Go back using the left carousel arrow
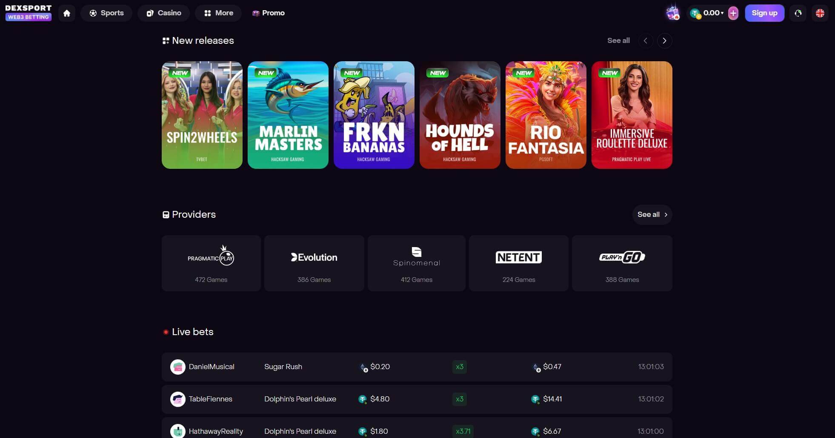 pyautogui.click(x=646, y=40)
